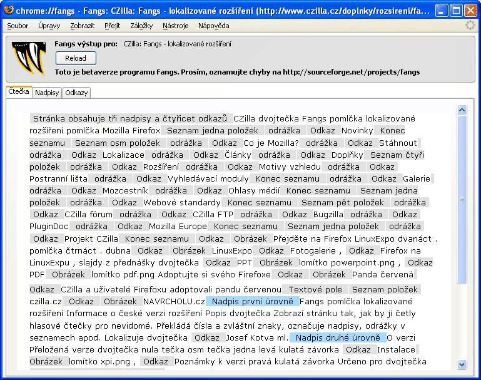Click 'Seznam položek' label
The height and width of the screenshot is (380, 481).
(x=385, y=290)
